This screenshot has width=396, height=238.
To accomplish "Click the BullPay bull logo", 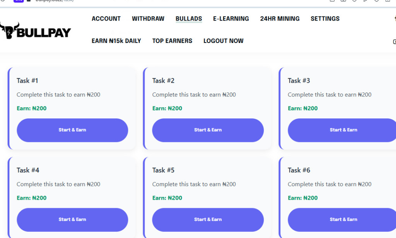I will [9, 31].
